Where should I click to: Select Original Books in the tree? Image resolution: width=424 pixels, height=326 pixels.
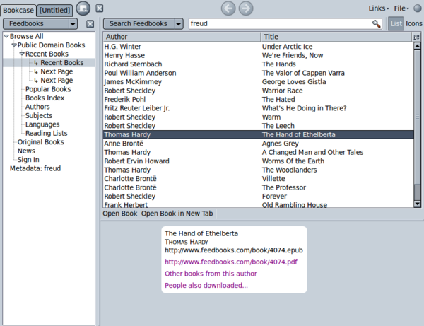tap(40, 142)
